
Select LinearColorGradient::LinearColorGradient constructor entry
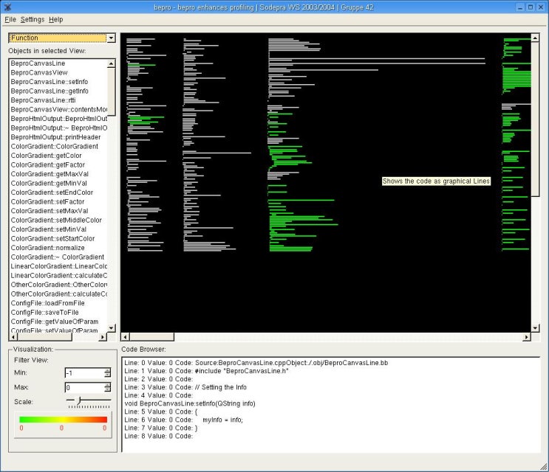(59, 266)
